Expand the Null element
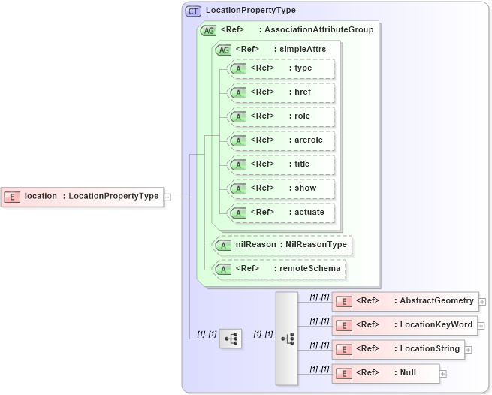Image resolution: width=492 pixels, height=395 pixels. pos(443,374)
